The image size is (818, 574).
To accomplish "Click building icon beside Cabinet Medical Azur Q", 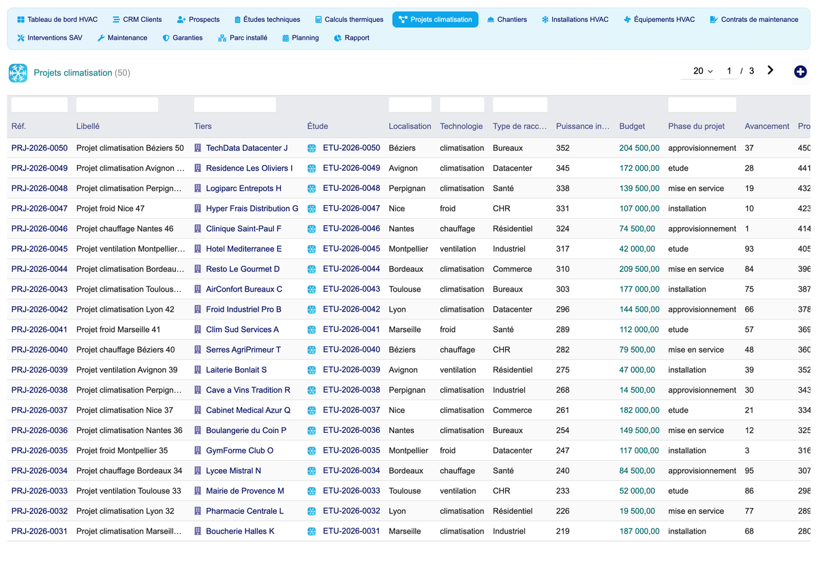I will (x=198, y=410).
